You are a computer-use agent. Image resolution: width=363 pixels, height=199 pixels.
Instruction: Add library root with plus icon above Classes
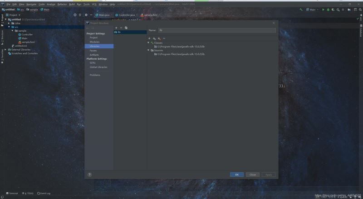point(149,38)
